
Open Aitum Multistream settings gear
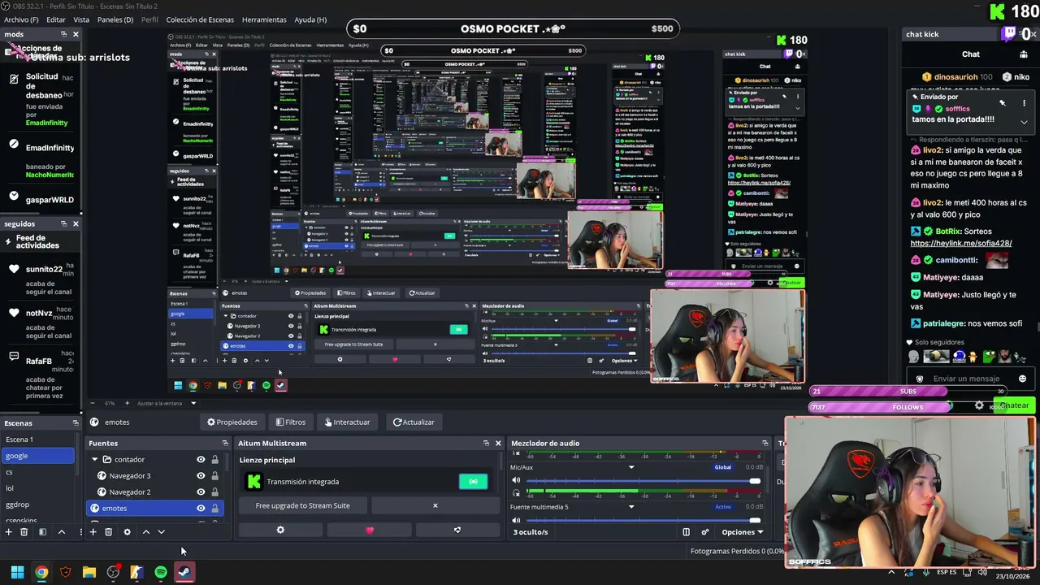point(280,530)
